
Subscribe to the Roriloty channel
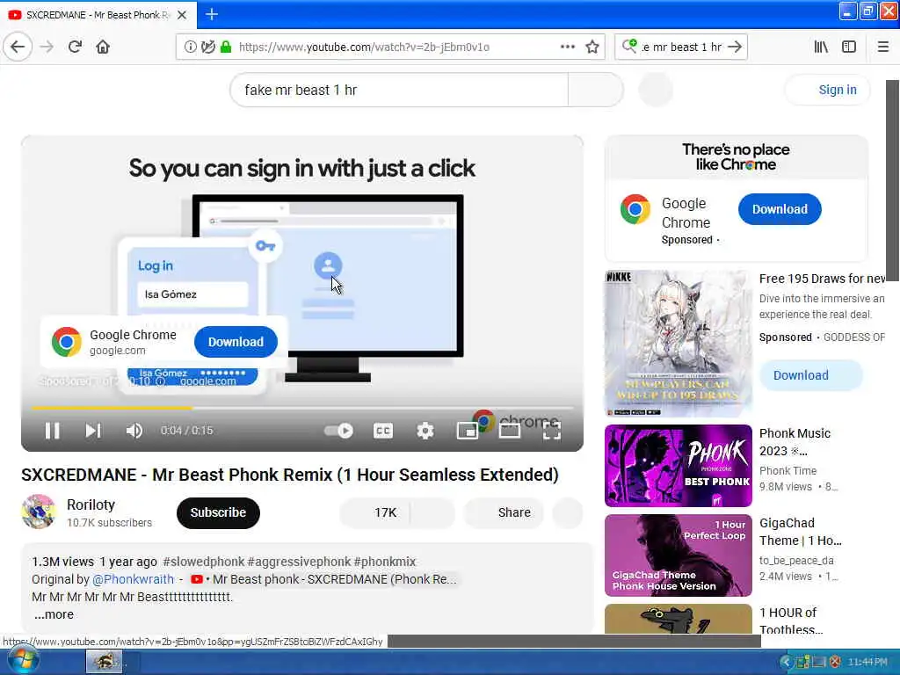coord(218,512)
